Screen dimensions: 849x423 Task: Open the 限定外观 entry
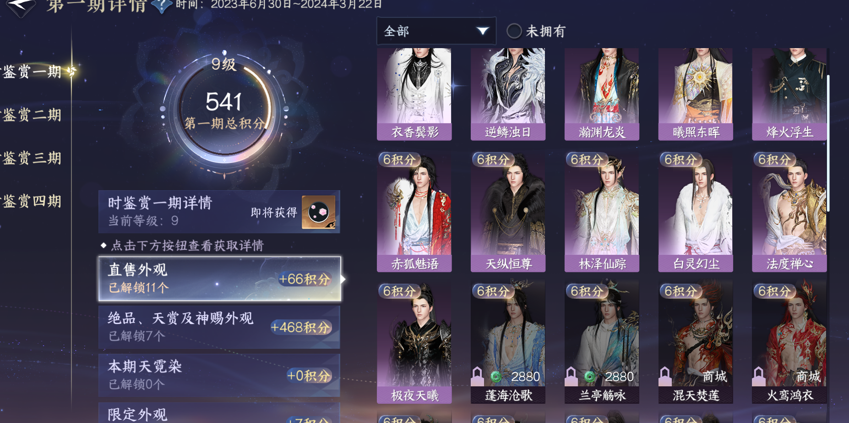pyautogui.click(x=219, y=412)
